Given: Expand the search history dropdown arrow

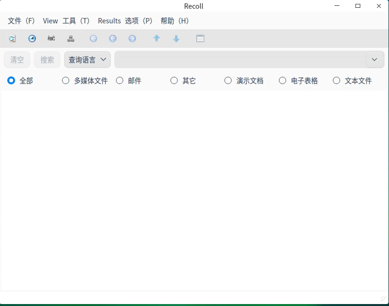Looking at the screenshot, I should pos(374,59).
